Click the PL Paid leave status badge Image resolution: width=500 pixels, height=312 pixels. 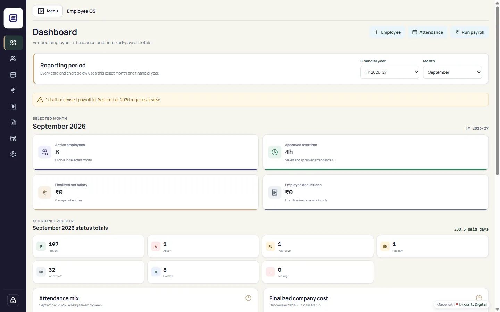pyautogui.click(x=270, y=246)
